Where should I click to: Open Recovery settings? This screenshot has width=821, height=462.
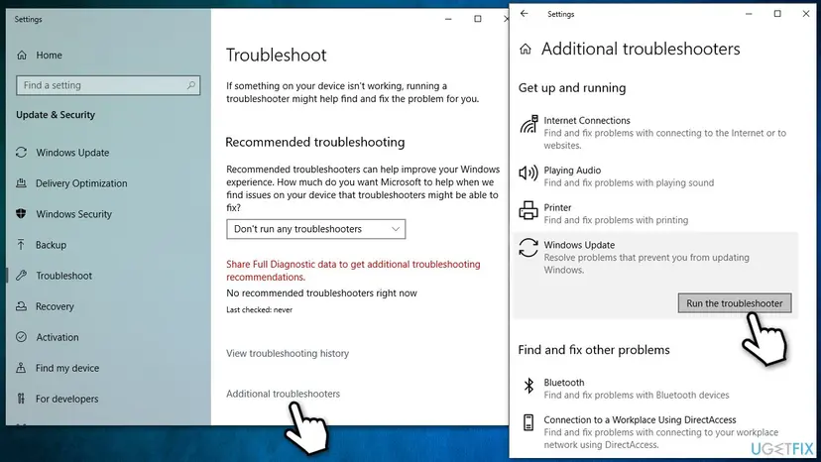tap(55, 306)
